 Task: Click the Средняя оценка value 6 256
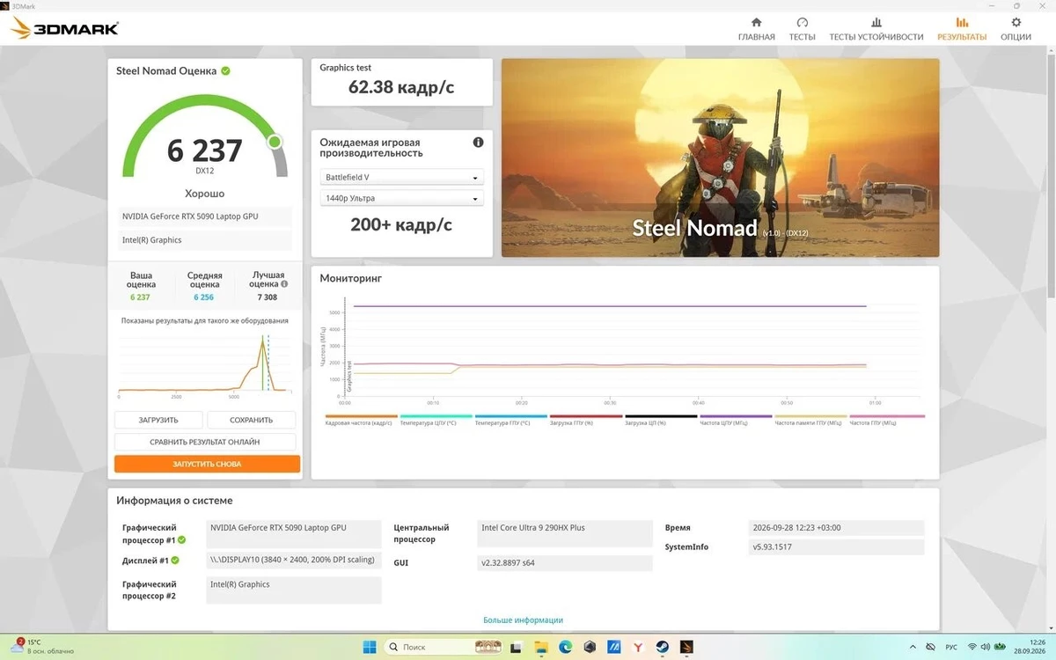(x=204, y=297)
